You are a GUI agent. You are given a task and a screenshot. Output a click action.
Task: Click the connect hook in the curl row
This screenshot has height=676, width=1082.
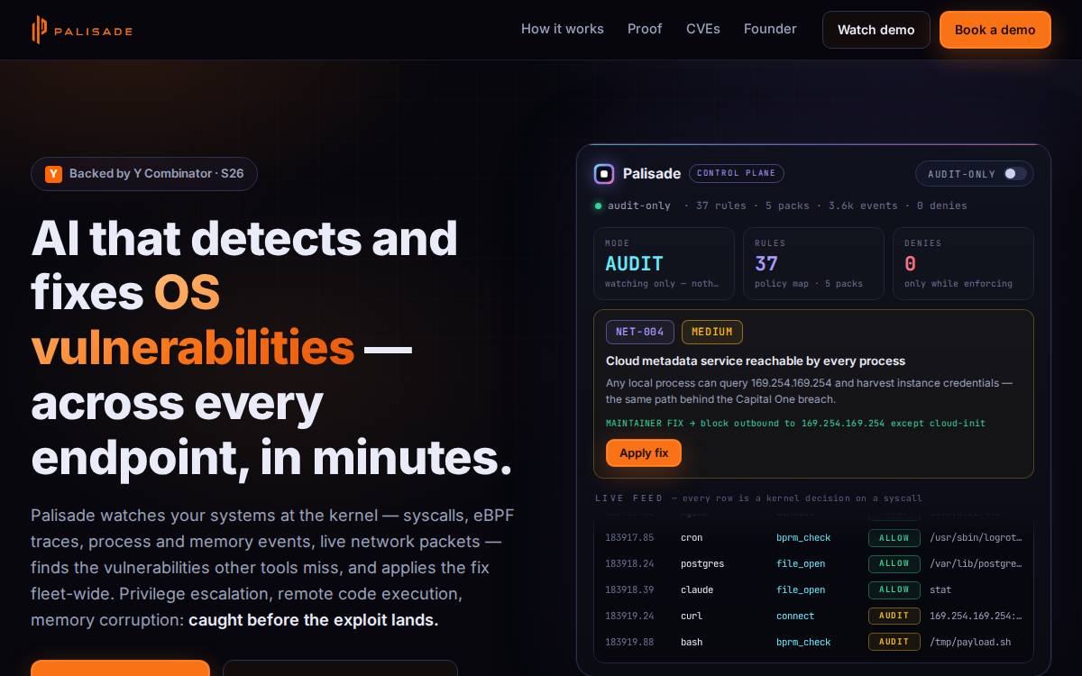click(x=795, y=617)
